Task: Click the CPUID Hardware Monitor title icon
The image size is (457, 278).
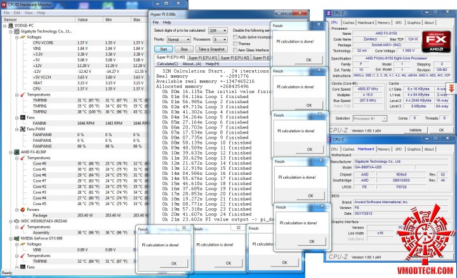Action: [4, 4]
